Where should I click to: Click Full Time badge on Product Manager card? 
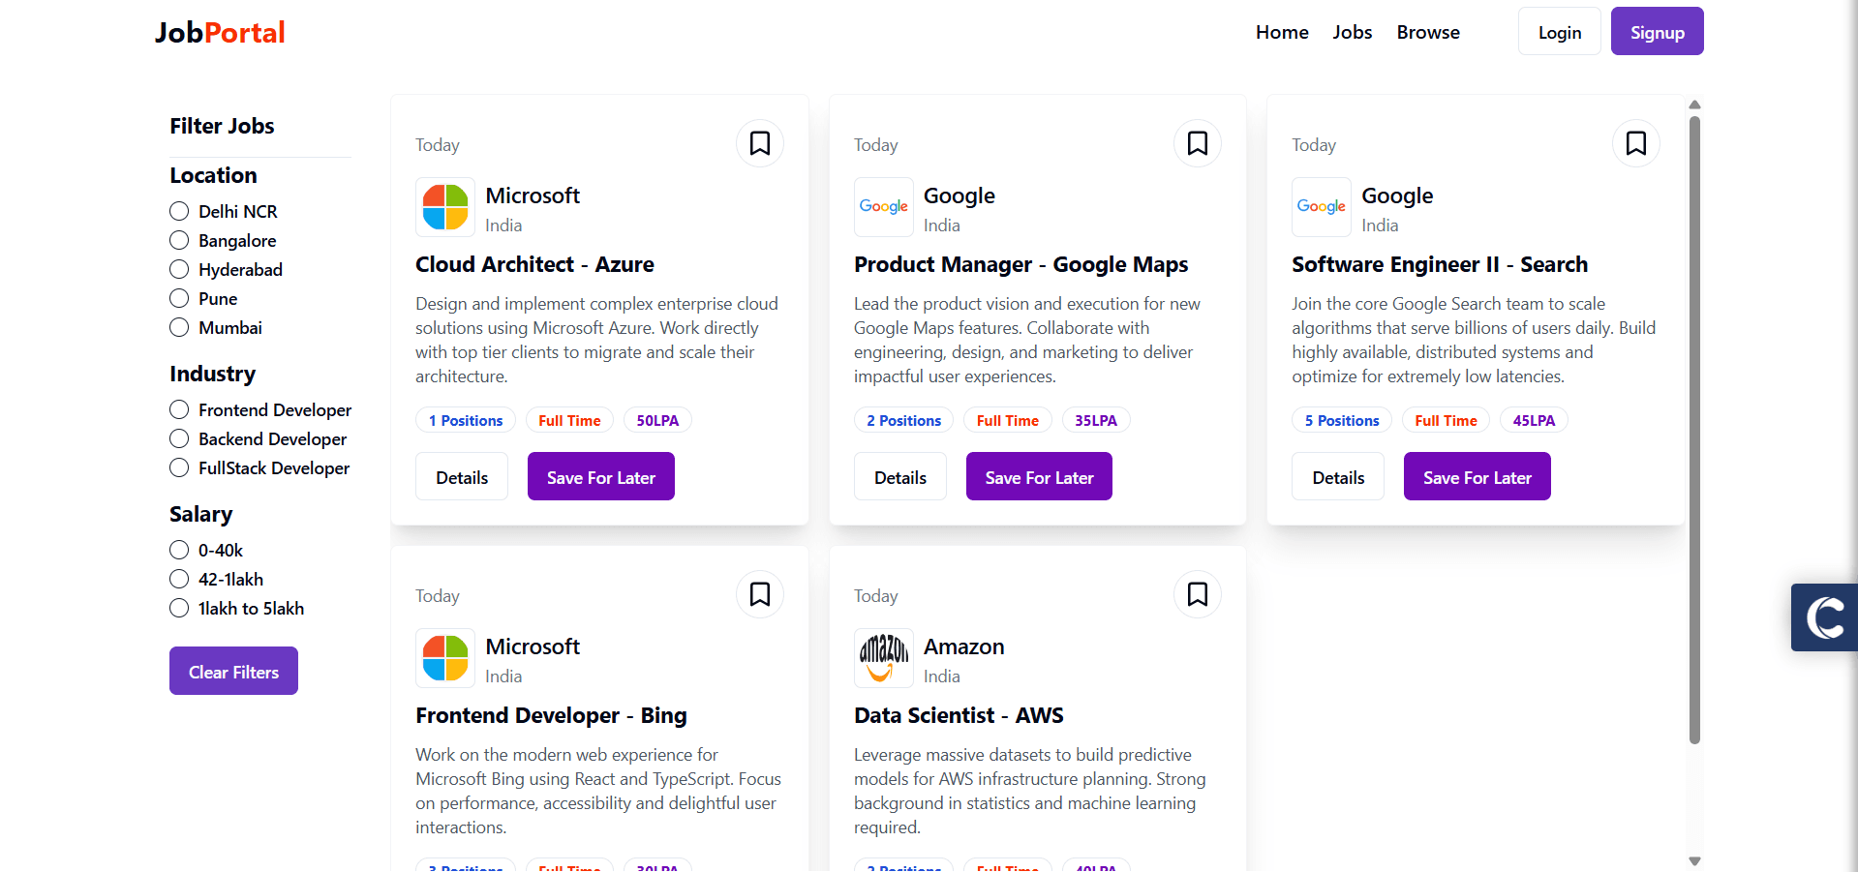coord(1008,420)
